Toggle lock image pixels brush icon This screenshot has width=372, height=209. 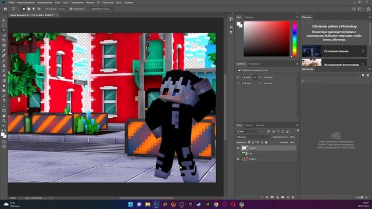coord(253,142)
